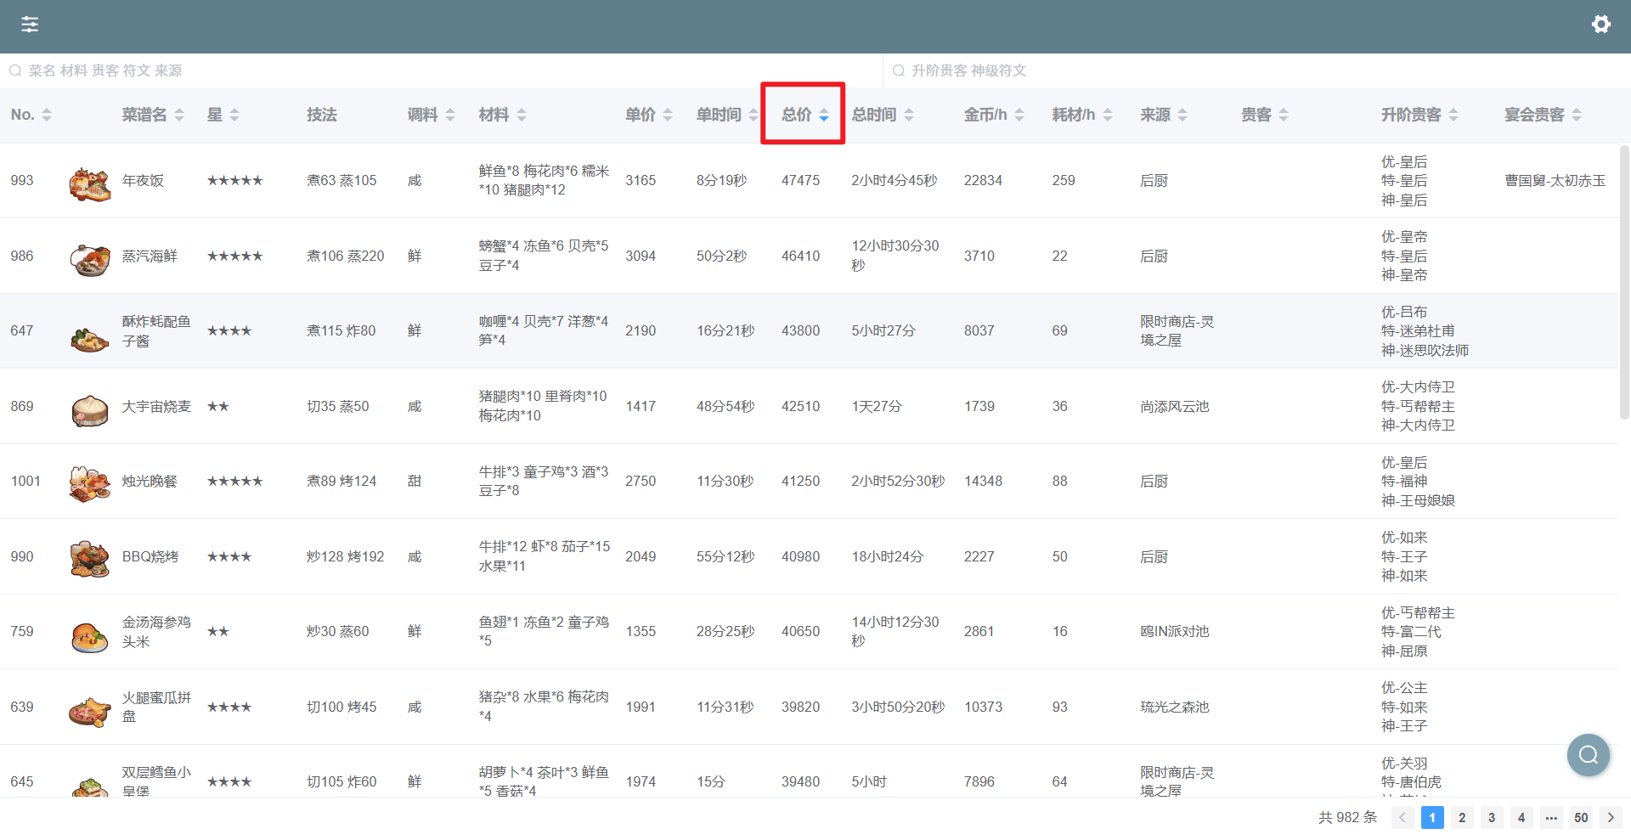This screenshot has height=840, width=1631.
Task: Sort table by 总价 column
Action: [x=803, y=115]
